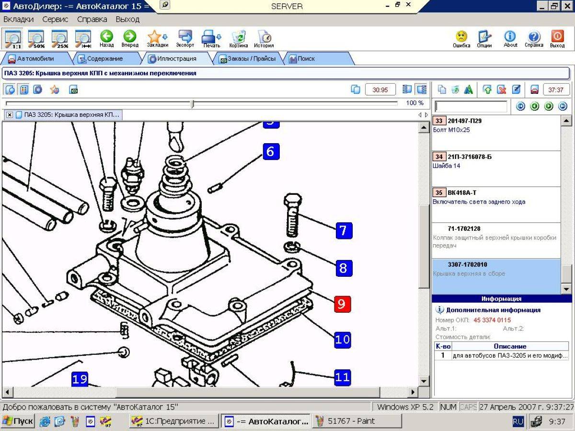Click the Выход menu item
575x431 pixels.
click(127, 19)
